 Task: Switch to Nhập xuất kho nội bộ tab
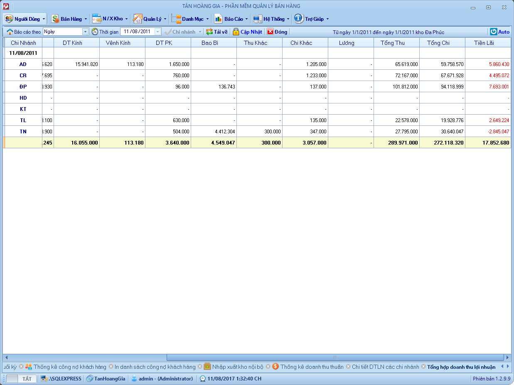pyautogui.click(x=238, y=367)
